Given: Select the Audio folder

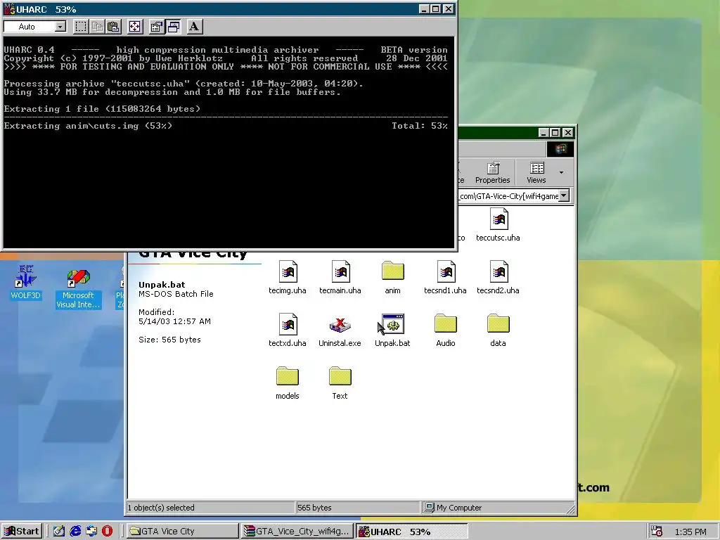Looking at the screenshot, I should coord(445,330).
